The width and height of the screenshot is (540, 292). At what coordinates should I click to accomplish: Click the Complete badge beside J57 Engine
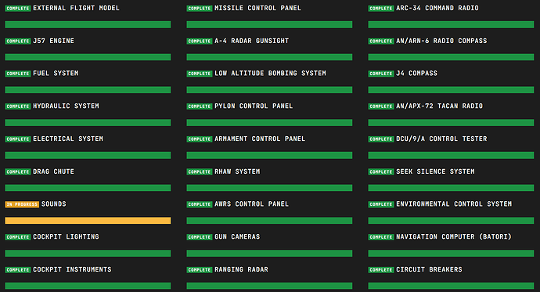click(18, 41)
